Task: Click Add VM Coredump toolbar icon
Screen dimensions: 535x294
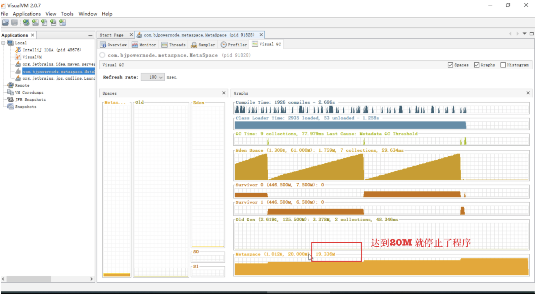Action: pos(44,22)
